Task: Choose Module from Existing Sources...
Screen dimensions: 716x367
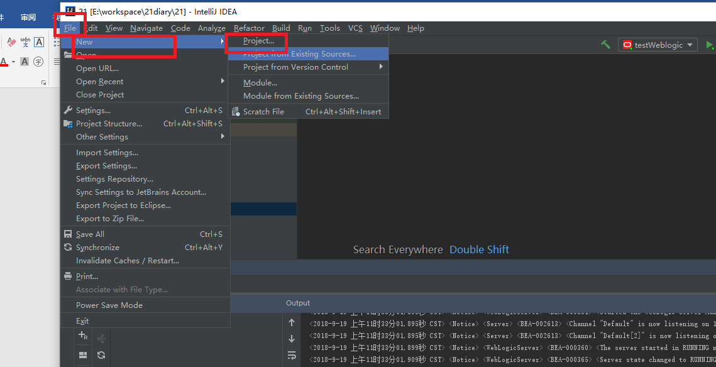Action: (308, 96)
